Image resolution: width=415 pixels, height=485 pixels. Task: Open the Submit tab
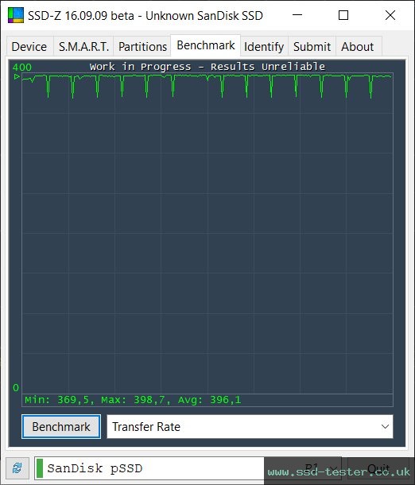pyautogui.click(x=312, y=47)
